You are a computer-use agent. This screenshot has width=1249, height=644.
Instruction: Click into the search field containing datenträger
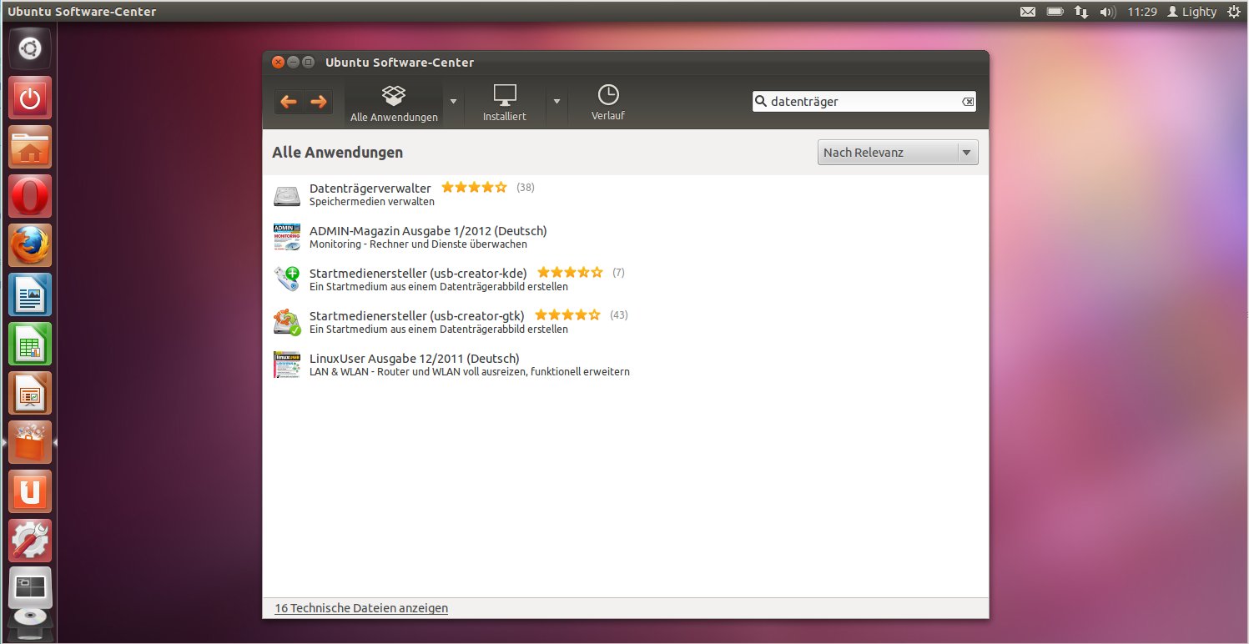864,102
